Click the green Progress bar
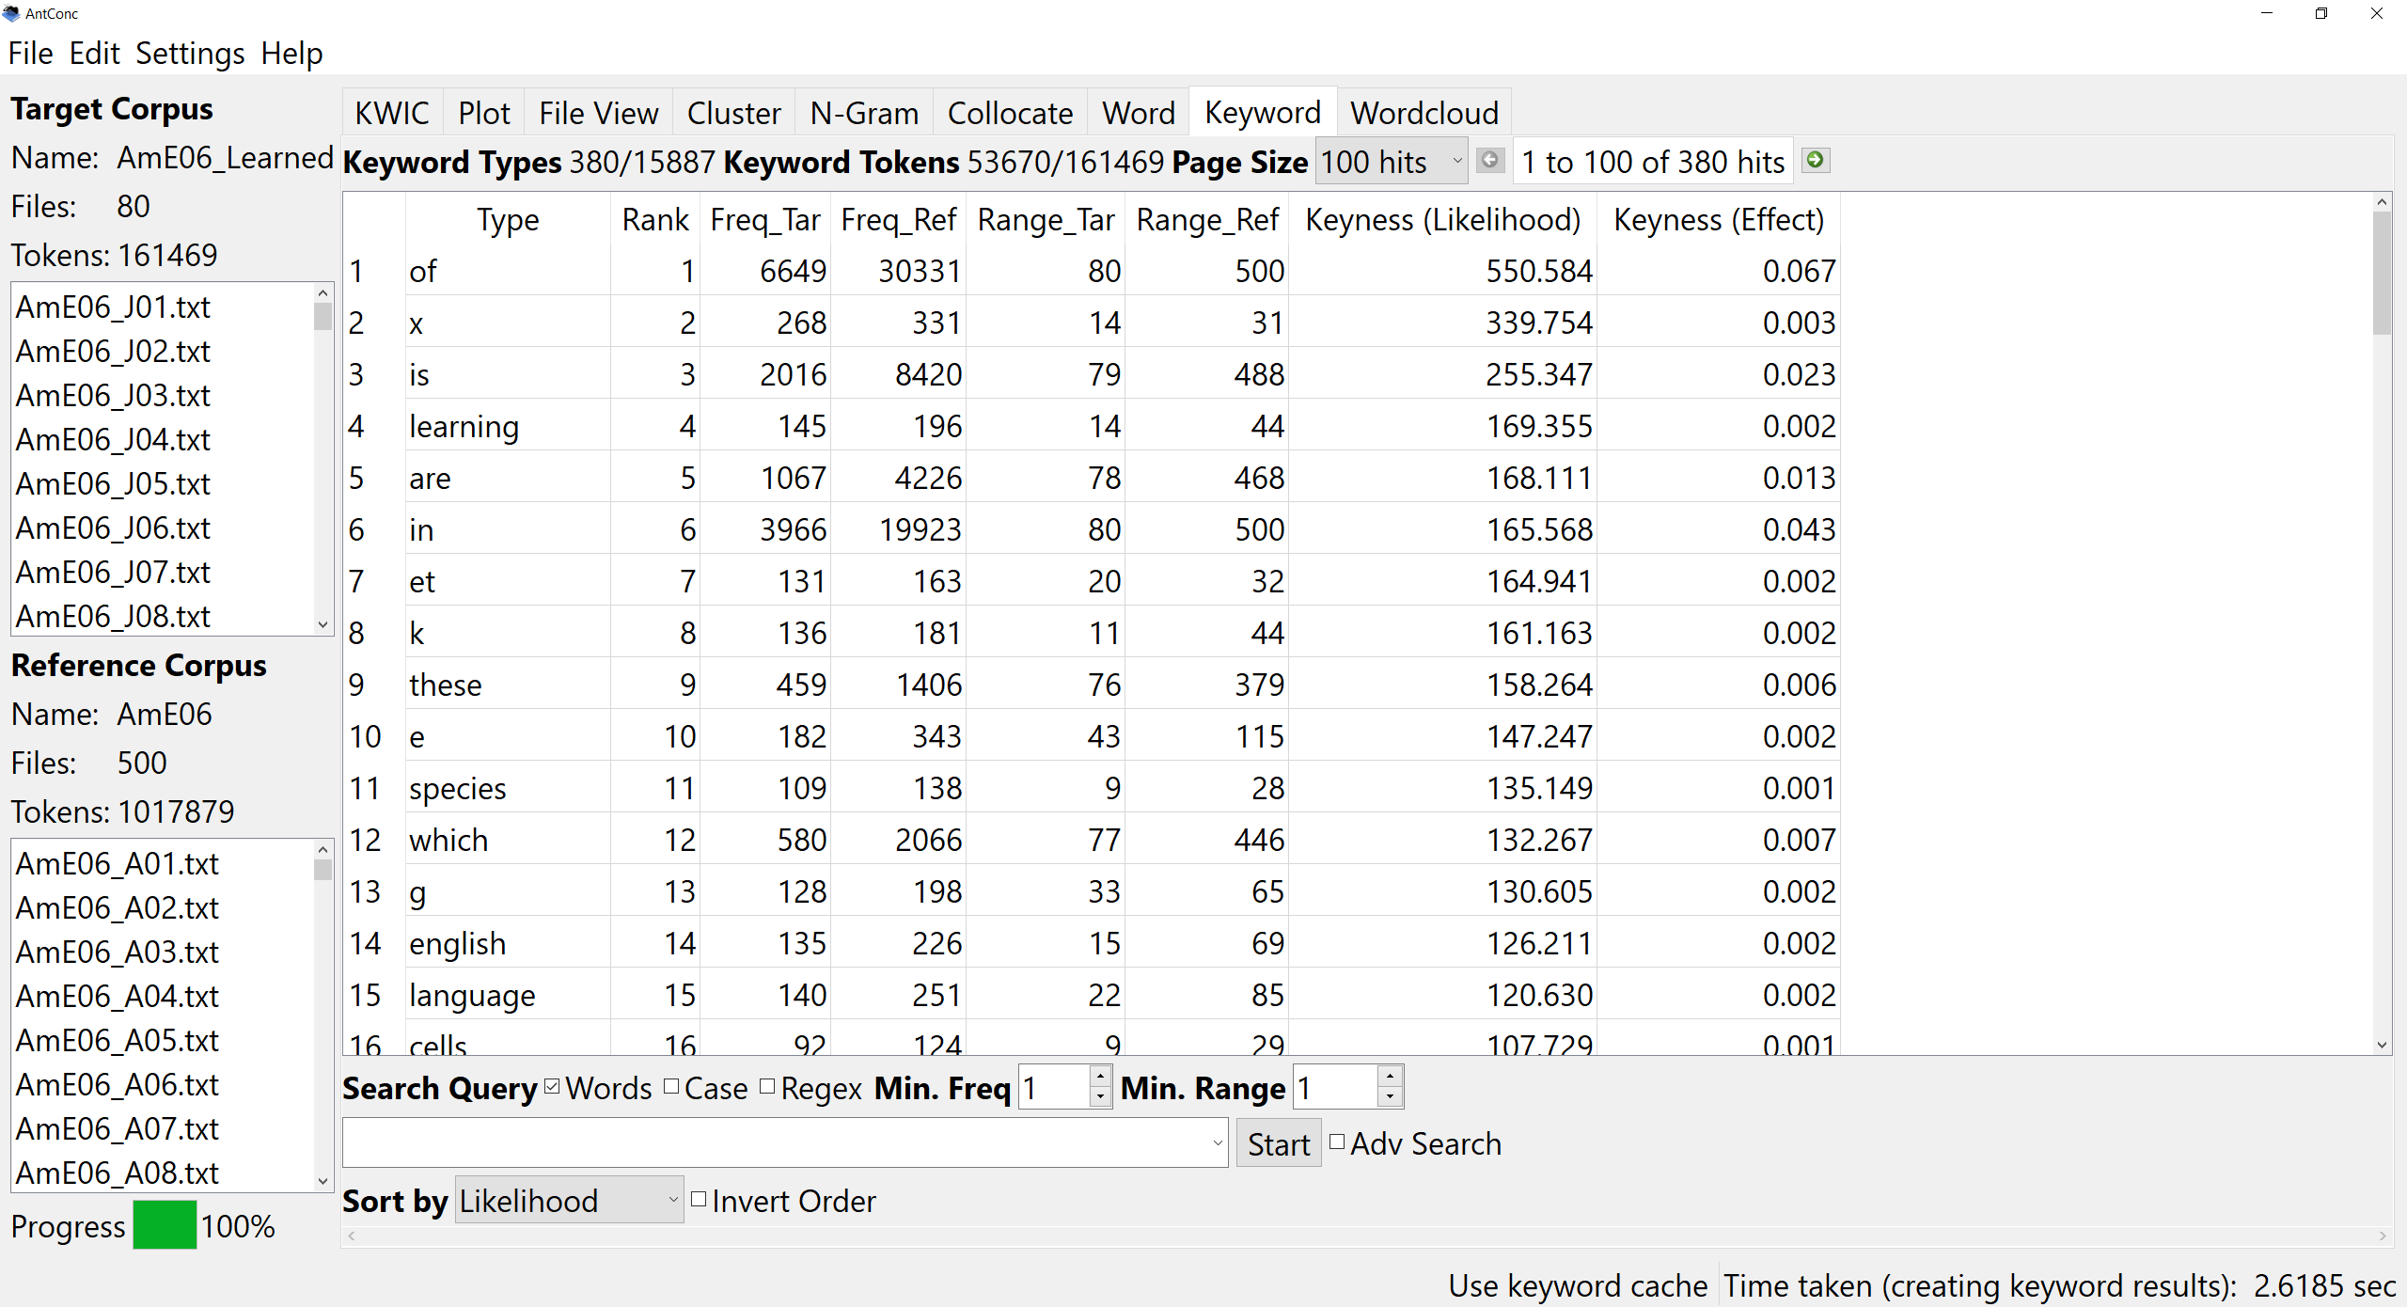Image resolution: width=2407 pixels, height=1307 pixels. click(x=165, y=1225)
